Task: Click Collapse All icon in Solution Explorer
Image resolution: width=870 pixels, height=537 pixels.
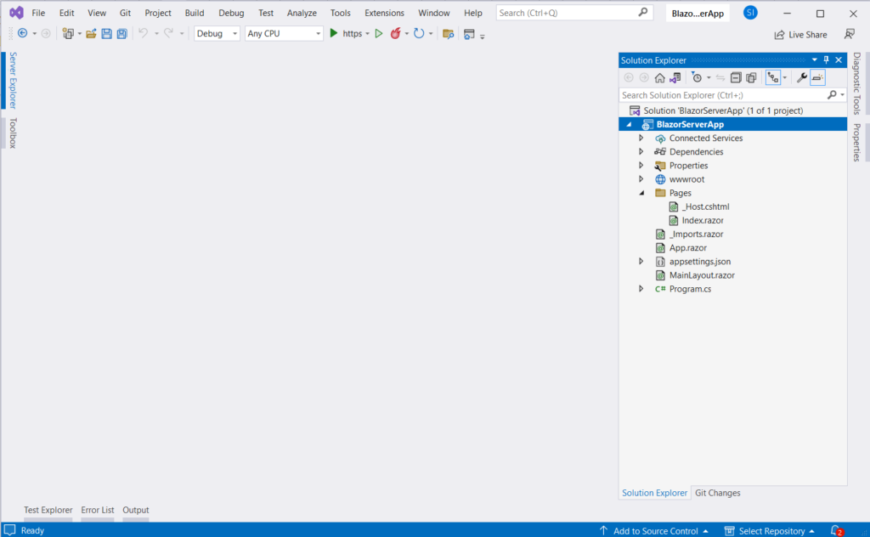Action: 736,77
